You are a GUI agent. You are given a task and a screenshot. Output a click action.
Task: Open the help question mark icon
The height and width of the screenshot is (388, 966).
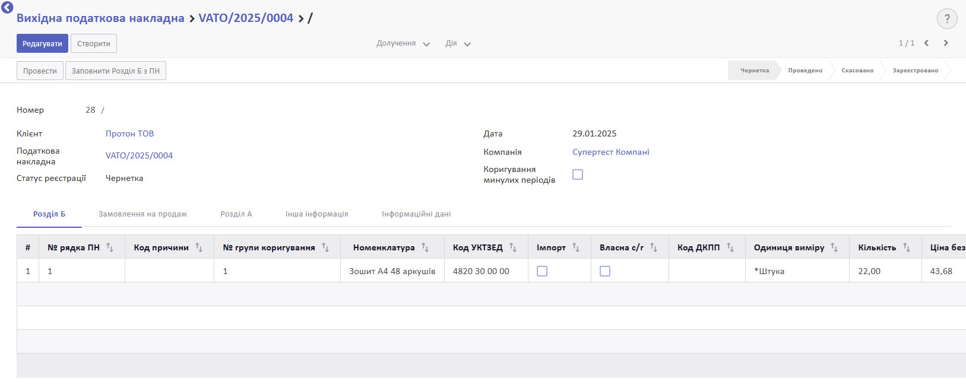click(946, 19)
